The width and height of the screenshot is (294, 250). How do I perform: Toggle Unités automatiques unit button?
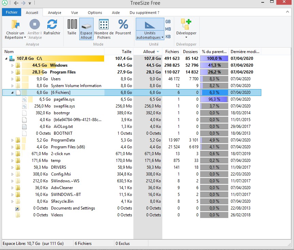[x=150, y=29]
